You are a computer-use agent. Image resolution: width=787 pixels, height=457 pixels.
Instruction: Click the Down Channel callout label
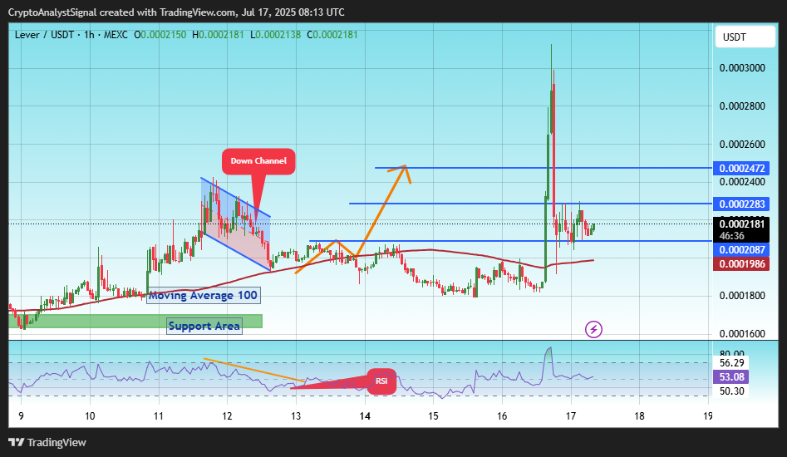(x=258, y=161)
